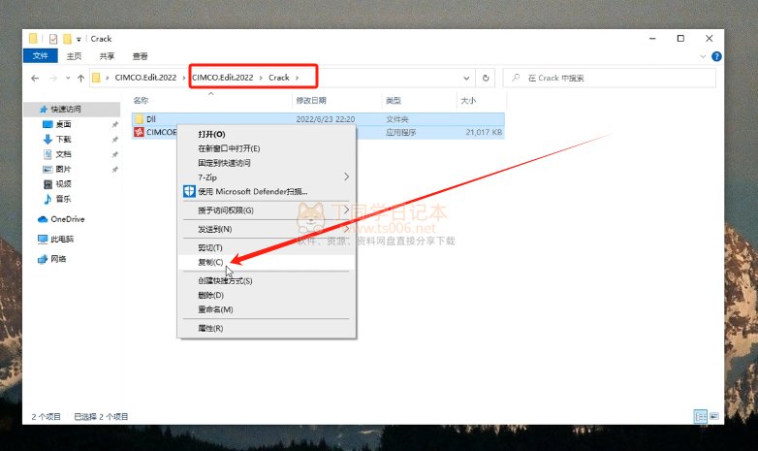Select 快速访问 in navigation pane
Image resolution: width=758 pixels, height=451 pixels.
pyautogui.click(x=72, y=109)
